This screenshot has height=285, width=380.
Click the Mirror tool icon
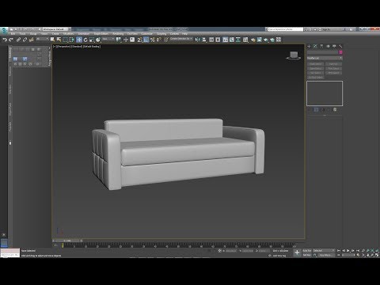197,40
